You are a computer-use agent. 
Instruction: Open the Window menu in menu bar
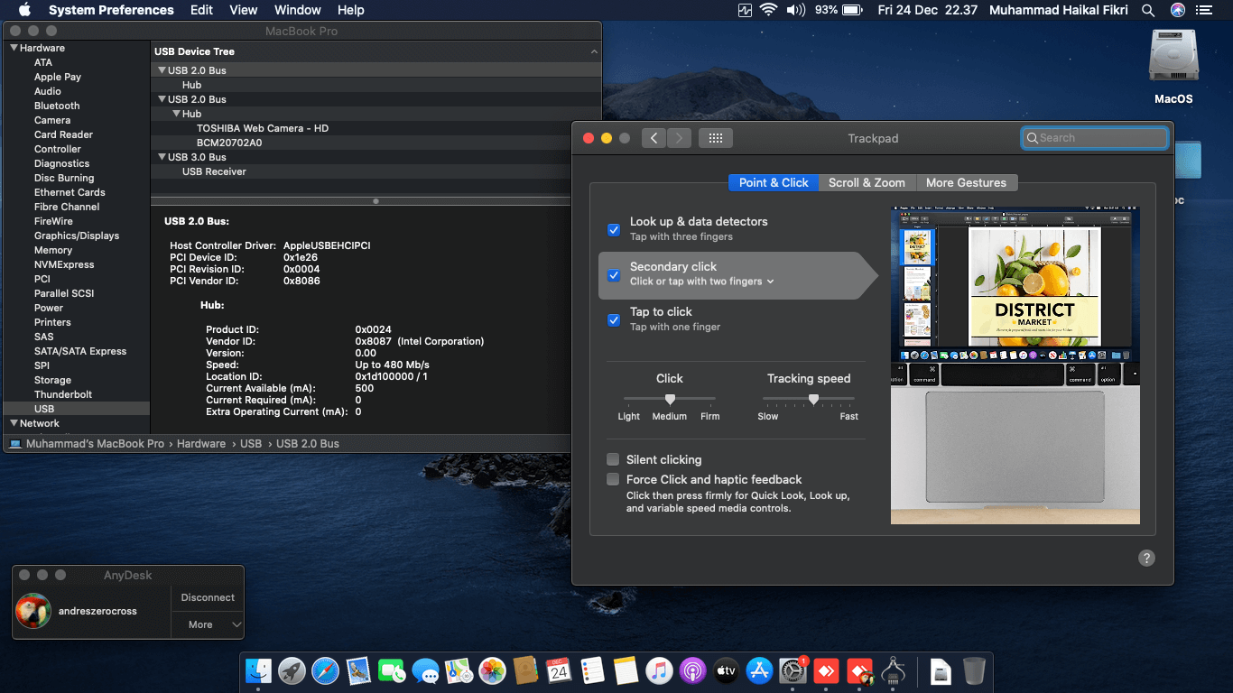[297, 10]
